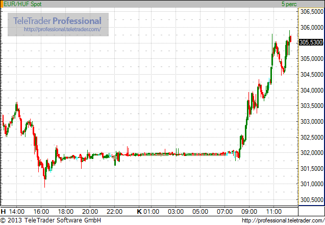Image resolution: width=325 pixels, height=225 pixels.
Task: Click the 304,5000 price axis label
Action: pyautogui.click(x=312, y=74)
